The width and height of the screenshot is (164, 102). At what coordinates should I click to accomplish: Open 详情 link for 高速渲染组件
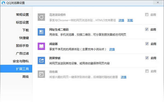(x=121, y=20)
